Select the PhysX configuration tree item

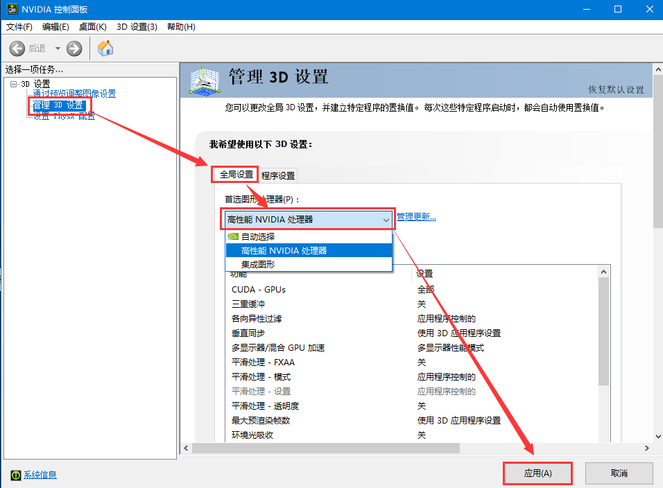point(64,116)
